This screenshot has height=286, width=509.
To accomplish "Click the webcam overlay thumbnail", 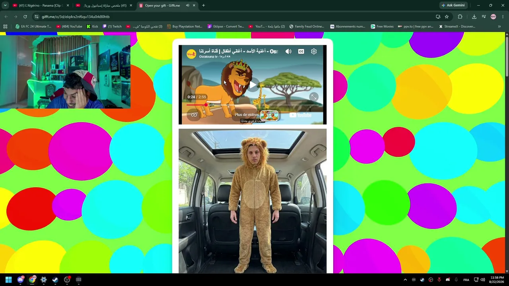I will (65, 71).
